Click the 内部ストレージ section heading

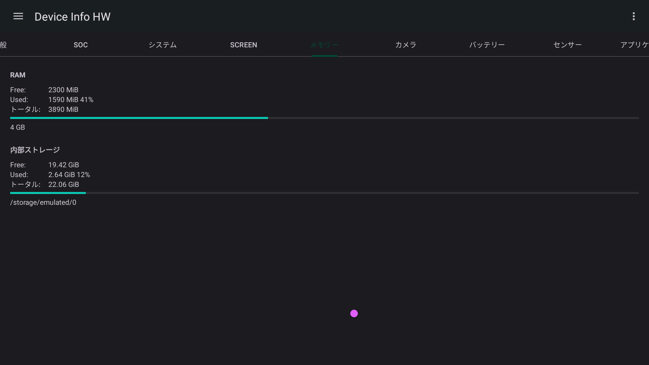tap(35, 150)
